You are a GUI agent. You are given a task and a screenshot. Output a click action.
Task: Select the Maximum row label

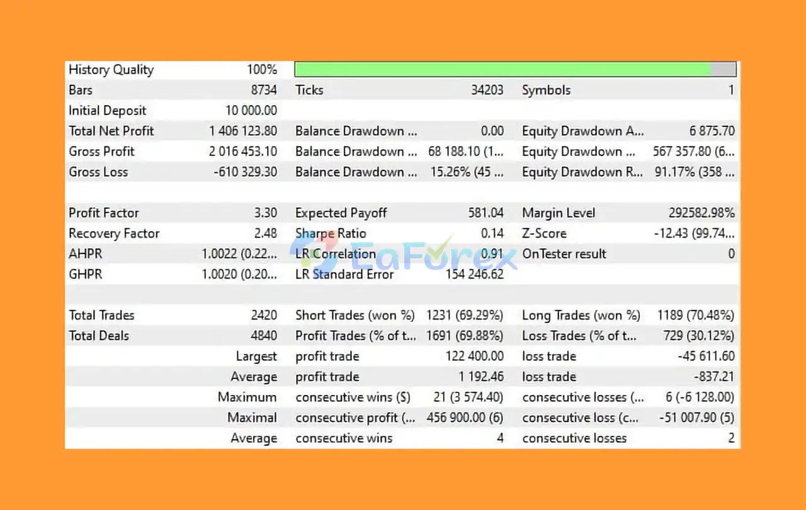[247, 397]
